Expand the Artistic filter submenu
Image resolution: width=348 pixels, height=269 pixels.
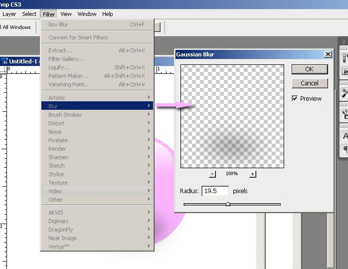(x=97, y=97)
